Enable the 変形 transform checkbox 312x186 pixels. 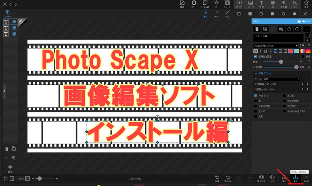[x=256, y=116]
